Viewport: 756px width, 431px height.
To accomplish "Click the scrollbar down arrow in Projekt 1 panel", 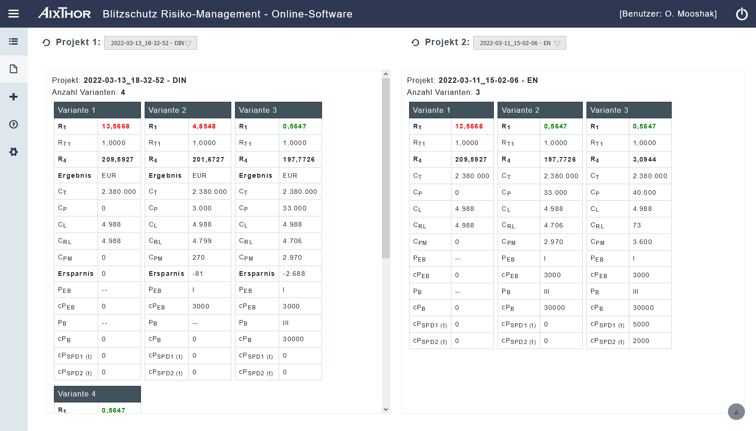I will pyautogui.click(x=386, y=409).
